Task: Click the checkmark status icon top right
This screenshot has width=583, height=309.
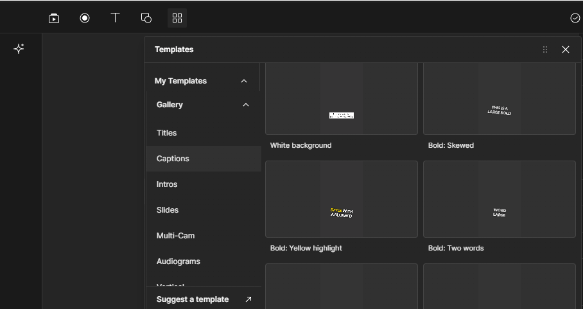Action: pos(575,18)
